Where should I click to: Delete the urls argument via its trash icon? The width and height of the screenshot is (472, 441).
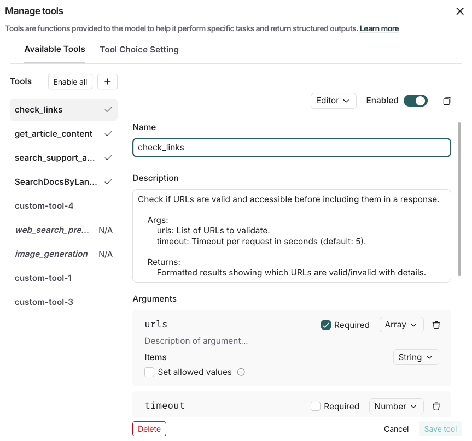(436, 325)
